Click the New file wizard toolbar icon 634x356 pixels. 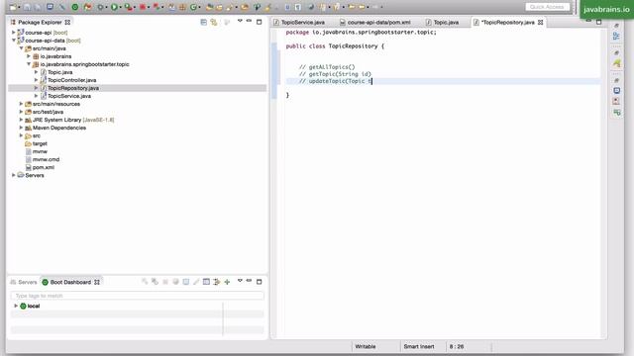click(x=13, y=7)
